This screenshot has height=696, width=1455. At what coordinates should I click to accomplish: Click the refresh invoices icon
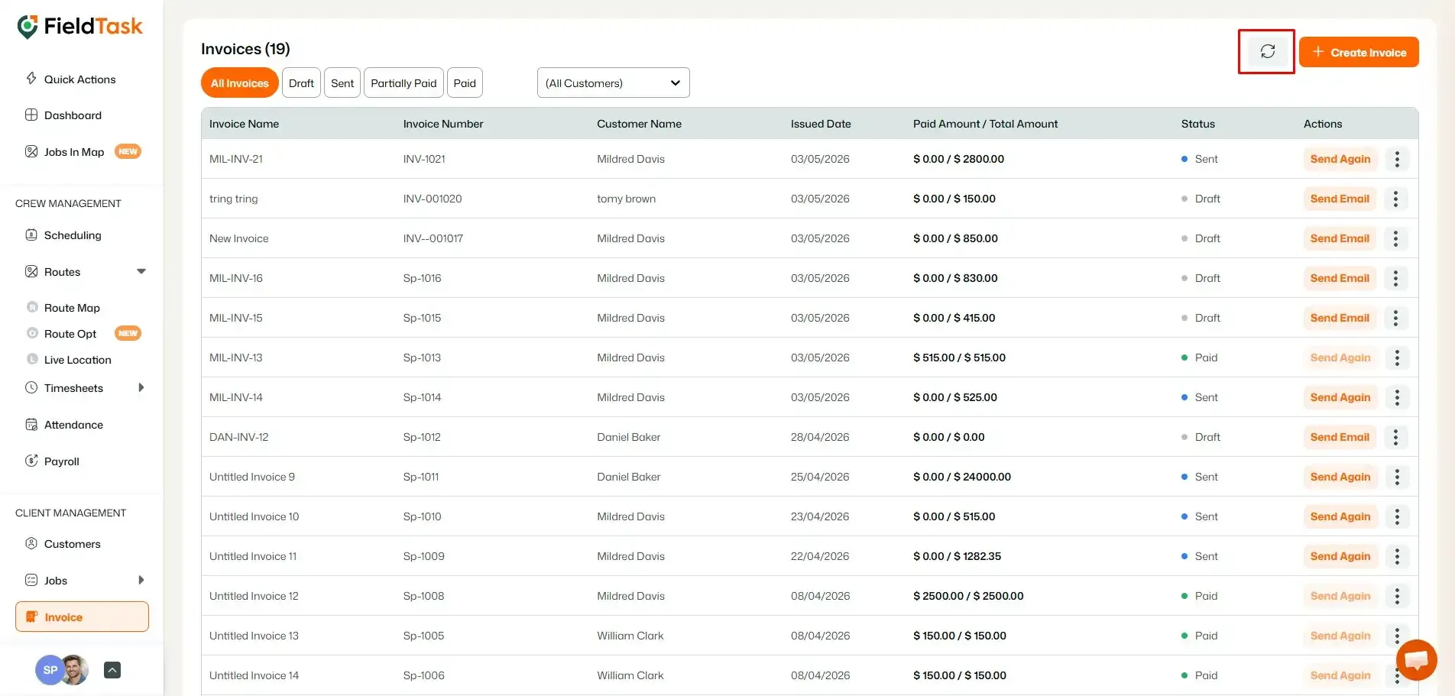pyautogui.click(x=1267, y=51)
